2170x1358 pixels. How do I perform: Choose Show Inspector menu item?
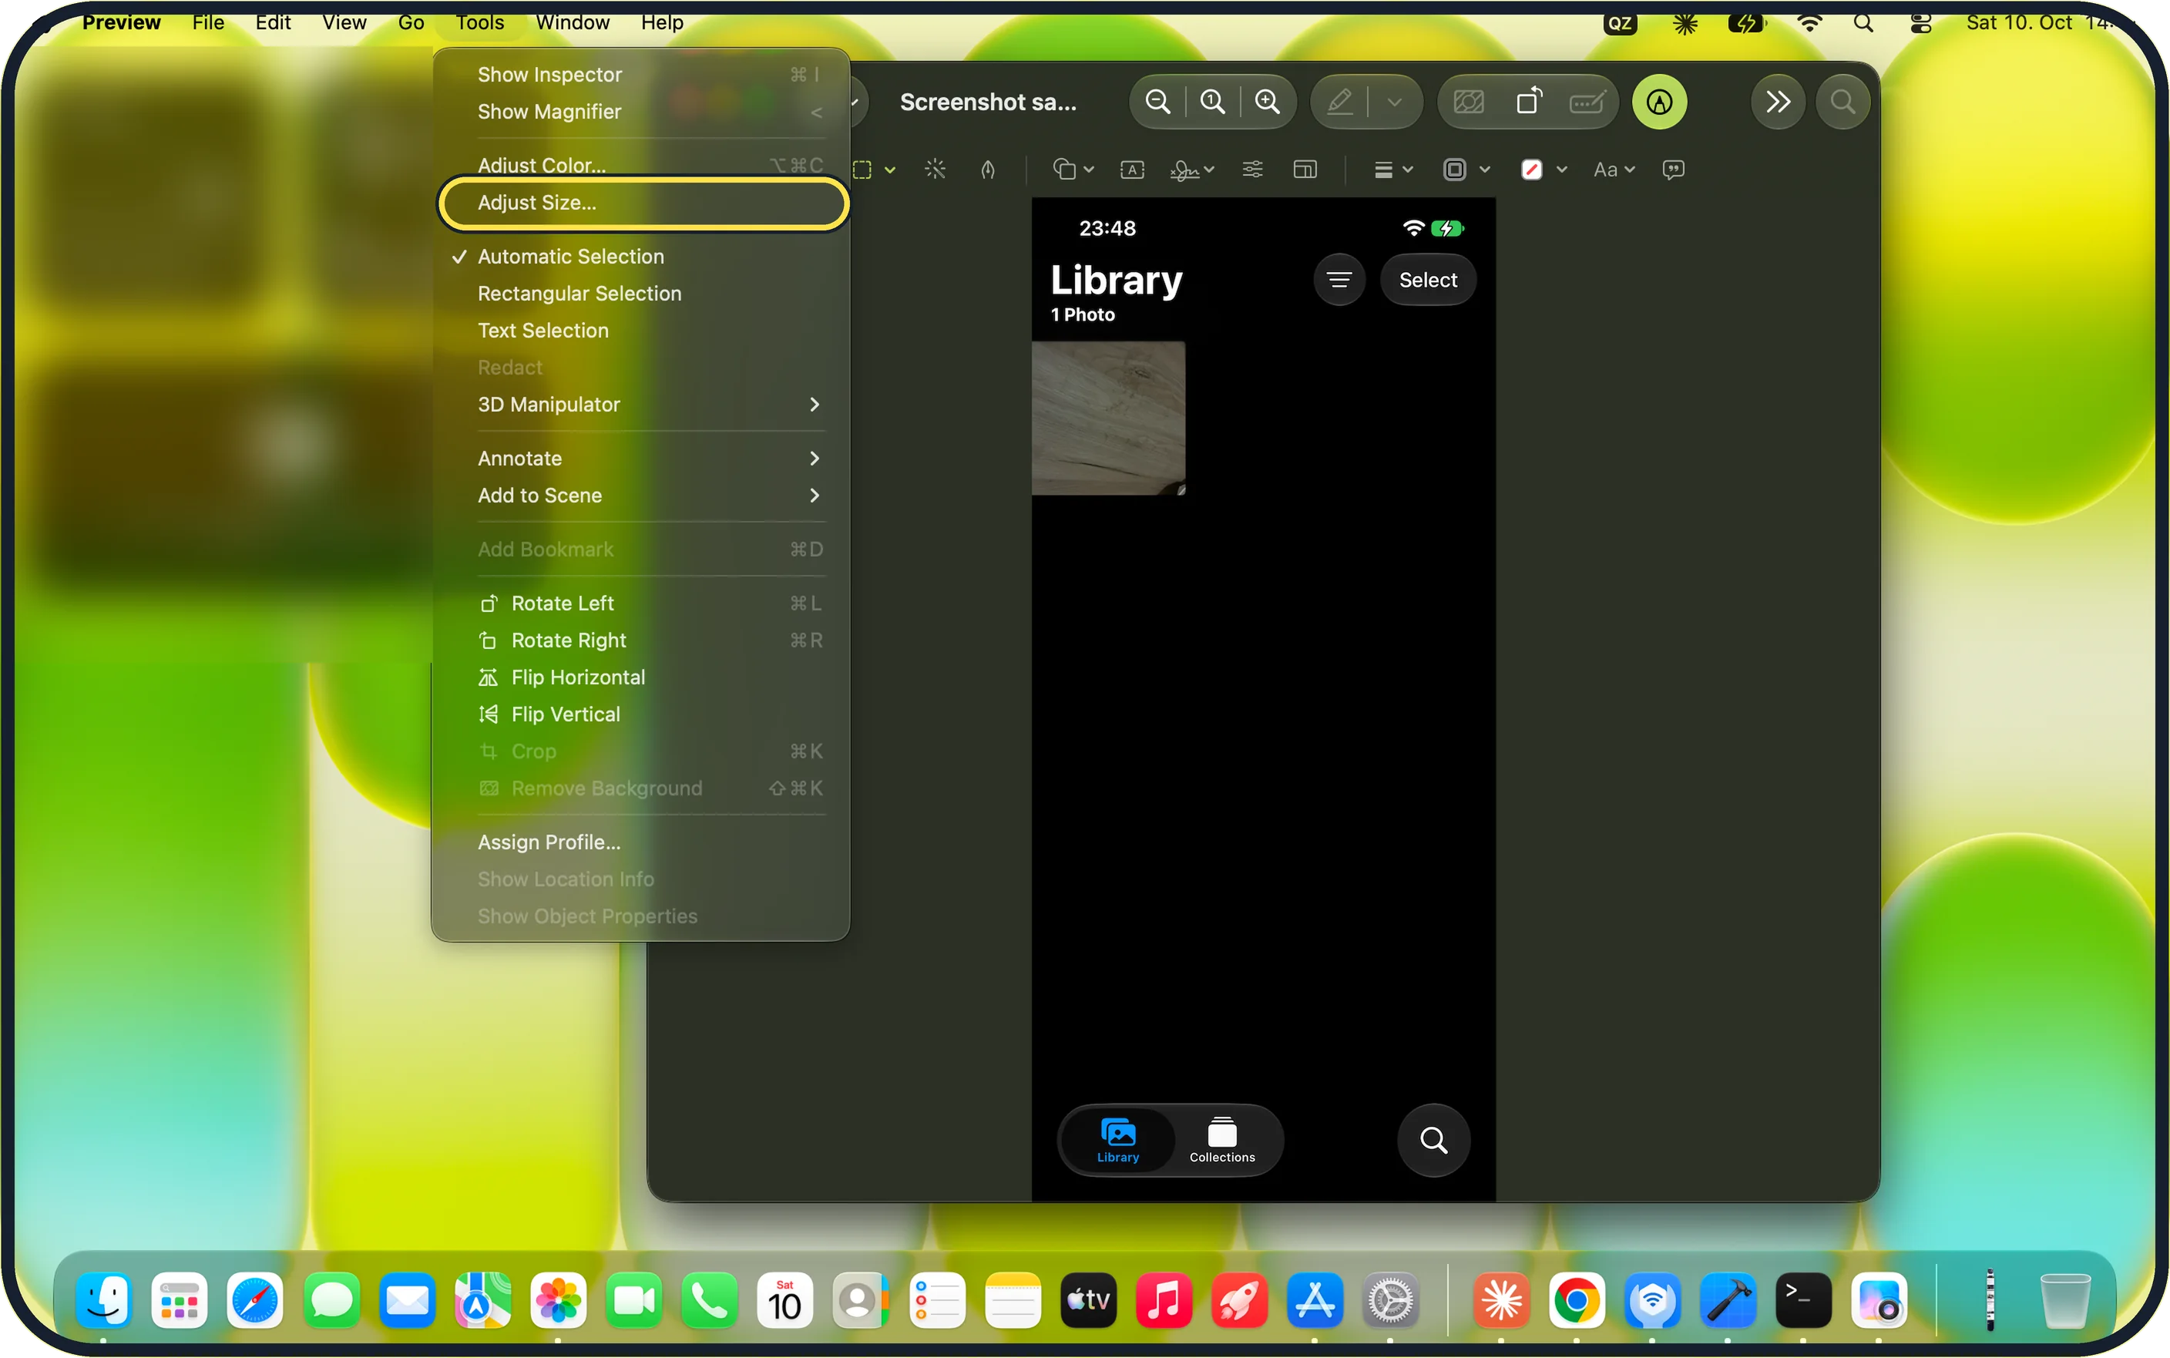click(643, 75)
